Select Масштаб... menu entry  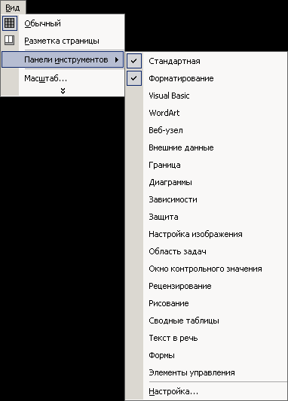click(63, 78)
